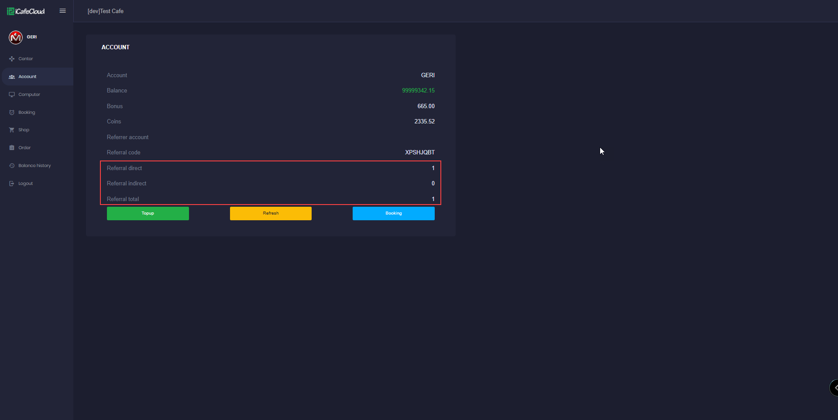
Task: Click the green Balance amount
Action: click(x=418, y=90)
